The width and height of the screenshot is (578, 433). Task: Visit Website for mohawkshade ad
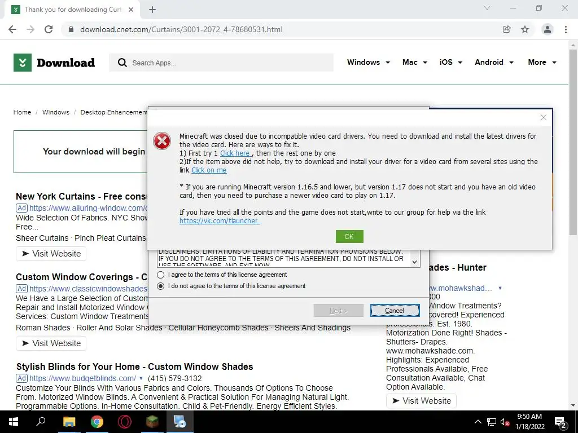coord(421,401)
